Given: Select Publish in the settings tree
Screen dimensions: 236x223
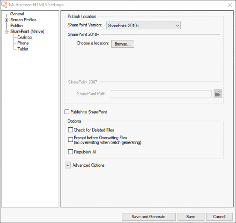Looking at the screenshot, I should pos(17,26).
